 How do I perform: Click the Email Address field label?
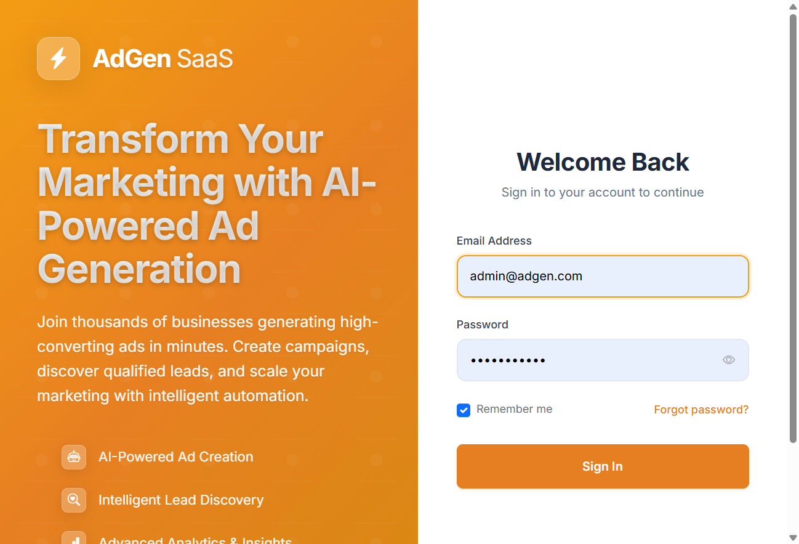click(494, 241)
